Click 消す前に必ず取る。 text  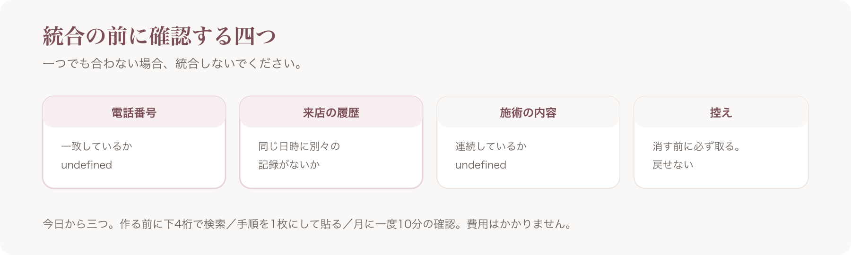tap(697, 146)
